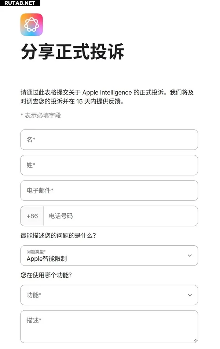Click into the 电子邮件 email field
Viewport: 220px width, 349px height.
click(x=109, y=190)
